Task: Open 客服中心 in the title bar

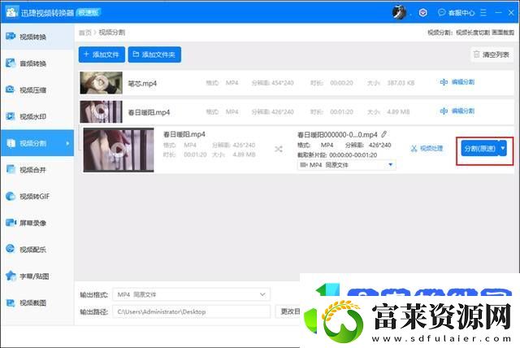Action: pyautogui.click(x=457, y=13)
